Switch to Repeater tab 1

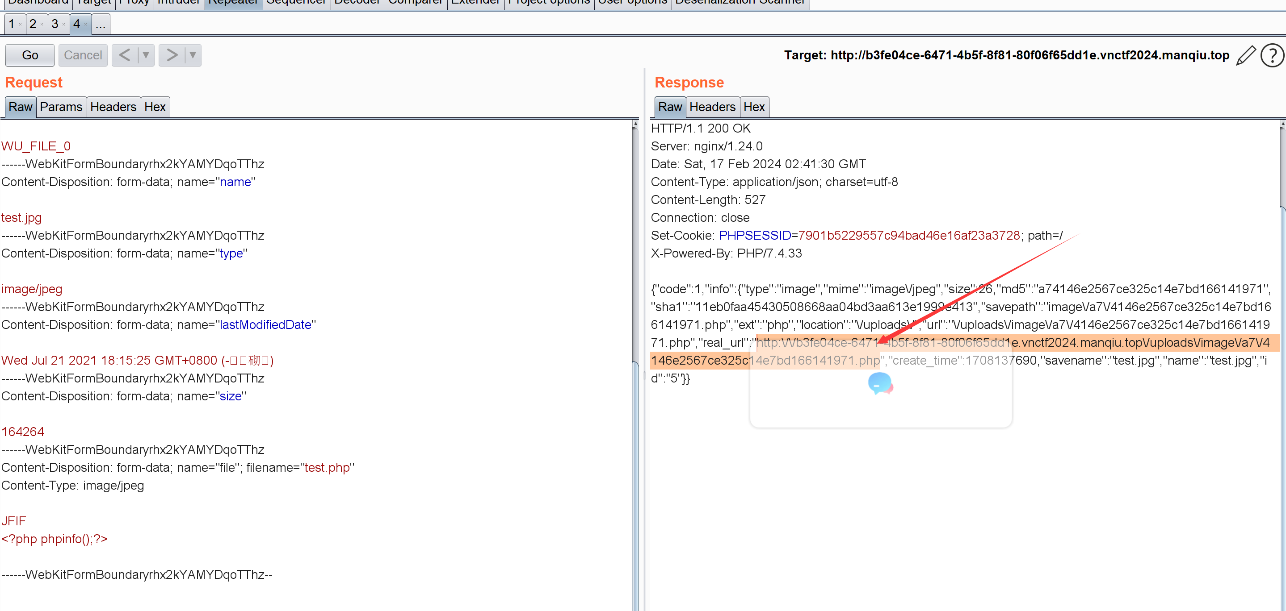pyautogui.click(x=12, y=24)
